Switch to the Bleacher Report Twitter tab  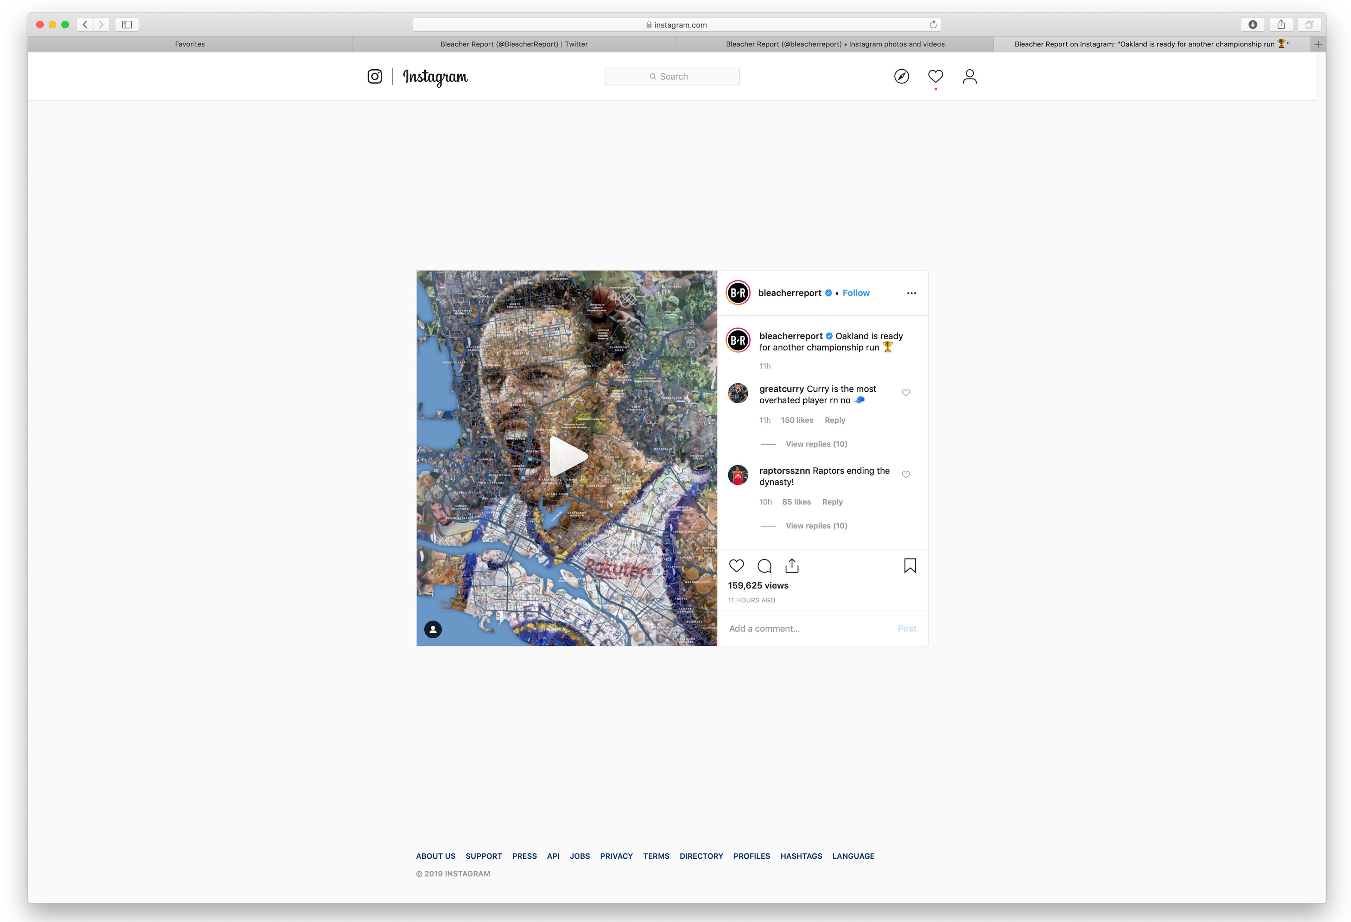coord(514,44)
